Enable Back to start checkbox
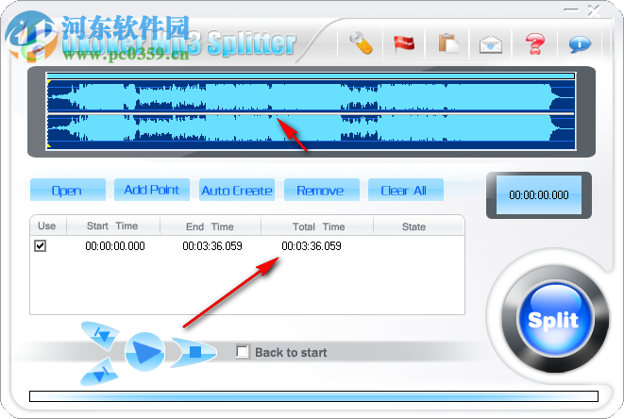Image resolution: width=624 pixels, height=419 pixels. click(243, 352)
